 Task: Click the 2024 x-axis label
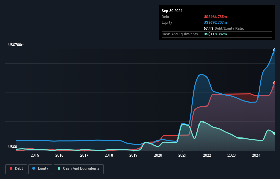256,155
